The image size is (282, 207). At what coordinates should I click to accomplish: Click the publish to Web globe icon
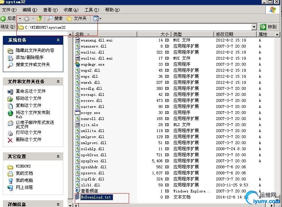(10, 113)
